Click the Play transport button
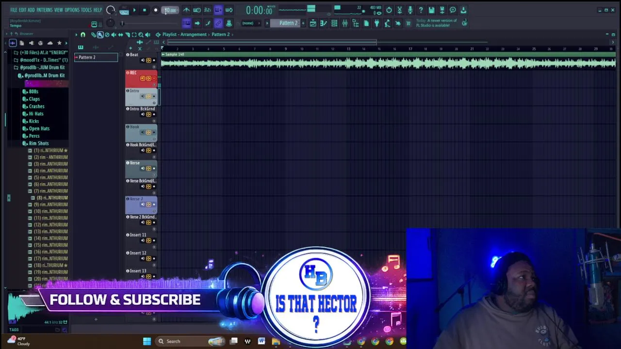 134,10
